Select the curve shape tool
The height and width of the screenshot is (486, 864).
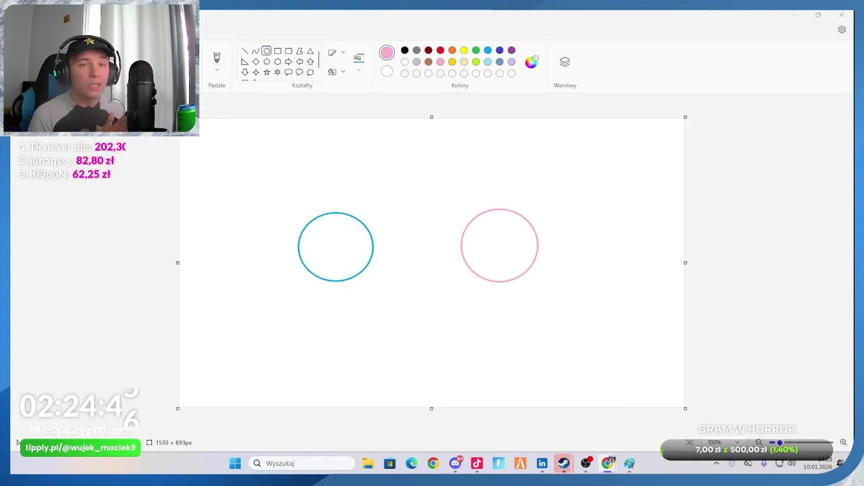[x=255, y=51]
